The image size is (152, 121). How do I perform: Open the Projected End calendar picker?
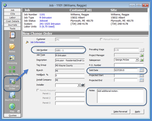tap(141, 80)
